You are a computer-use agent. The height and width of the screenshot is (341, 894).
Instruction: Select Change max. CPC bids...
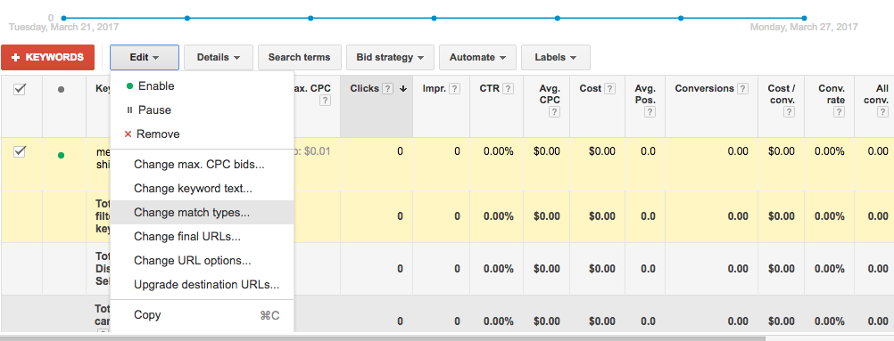(202, 165)
